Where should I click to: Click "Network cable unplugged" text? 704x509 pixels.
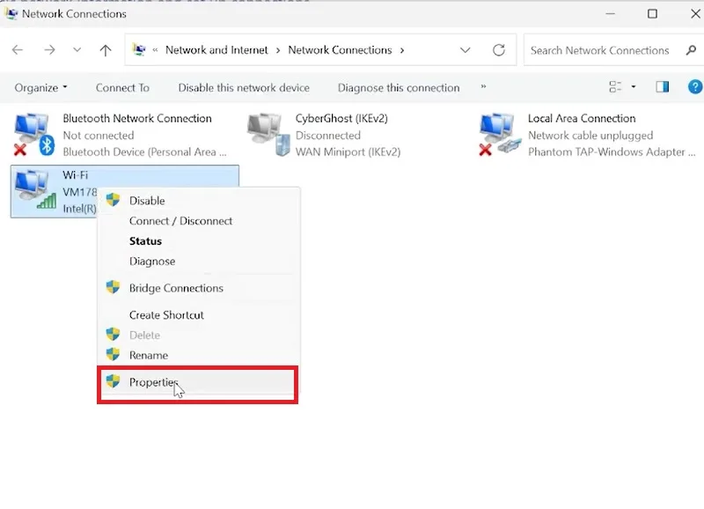590,136
